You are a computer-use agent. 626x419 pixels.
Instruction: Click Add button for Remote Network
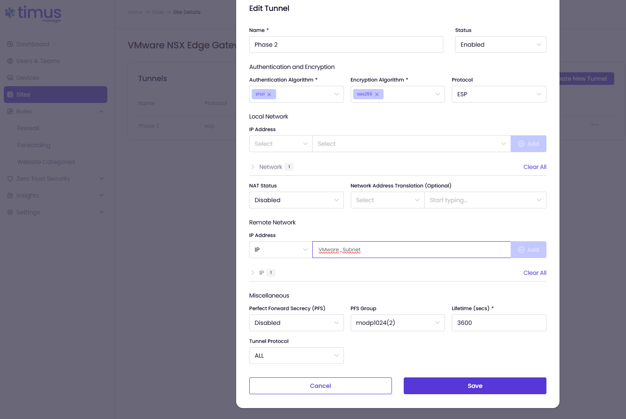pyautogui.click(x=528, y=250)
